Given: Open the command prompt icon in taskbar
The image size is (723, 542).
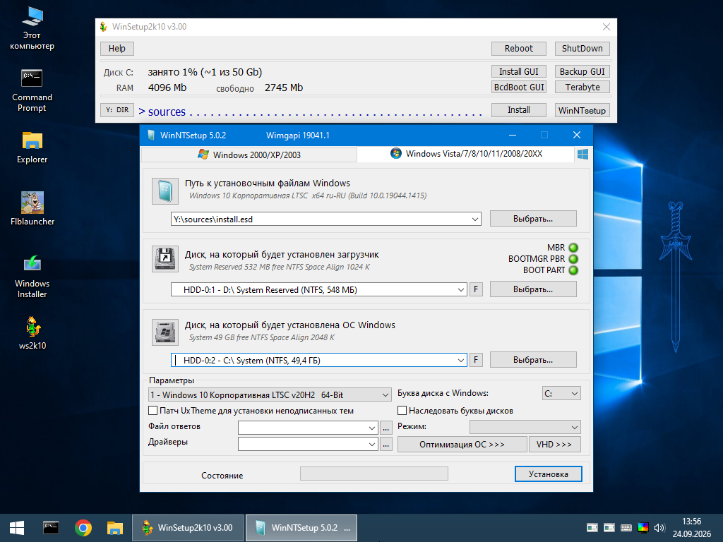Looking at the screenshot, I should click(x=51, y=528).
